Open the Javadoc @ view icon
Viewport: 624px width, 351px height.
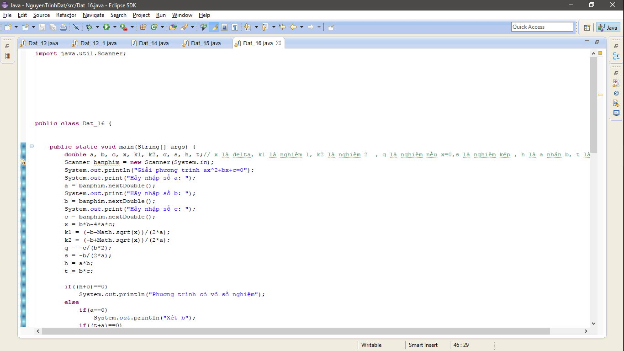point(616,93)
